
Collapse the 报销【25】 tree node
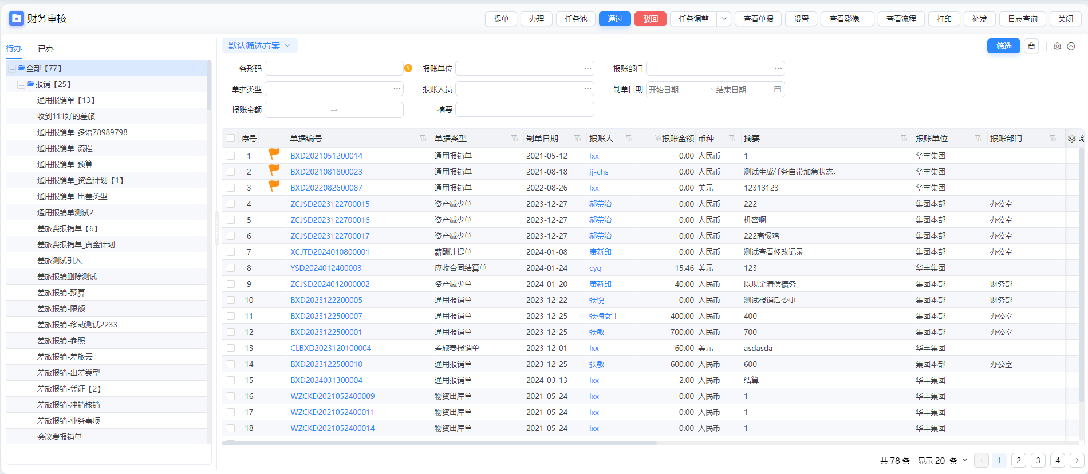[x=21, y=84]
